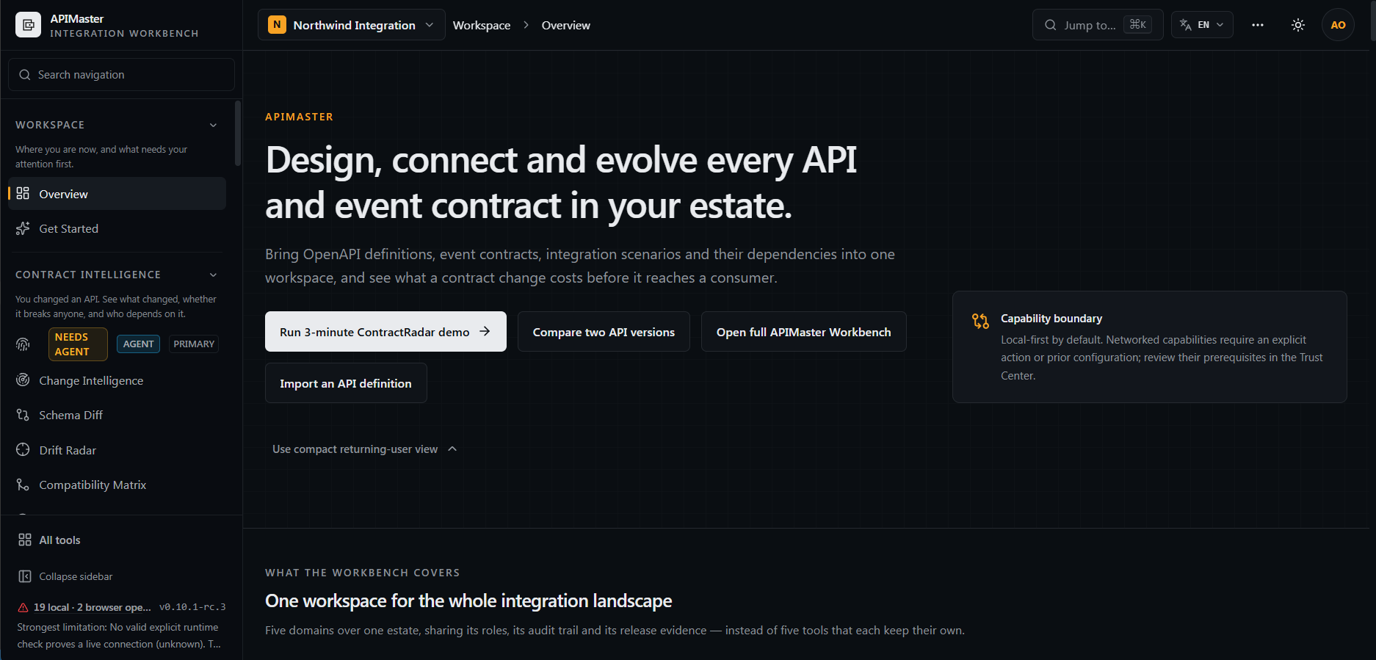The height and width of the screenshot is (660, 1376).
Task: Click Import an API definition
Action: click(346, 383)
